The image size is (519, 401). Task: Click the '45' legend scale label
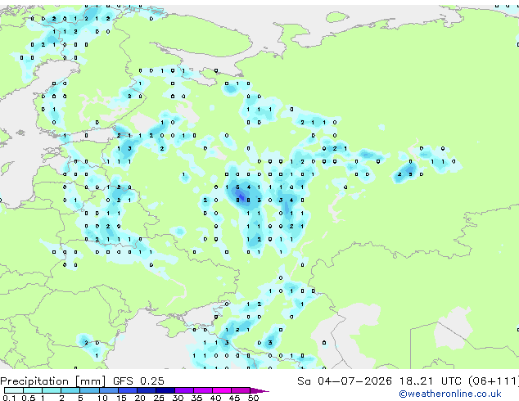coord(234,398)
